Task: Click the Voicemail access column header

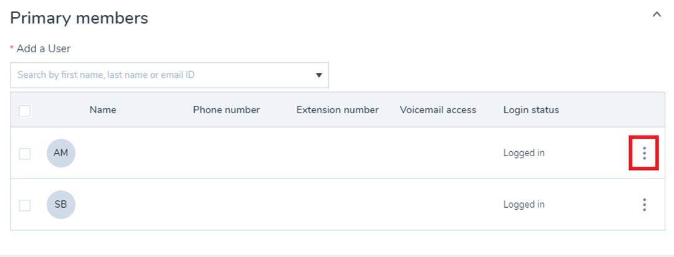Action: pyautogui.click(x=438, y=110)
